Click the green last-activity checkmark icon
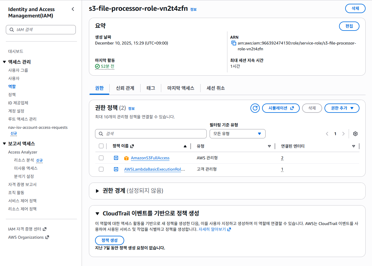This screenshot has width=372, height=266. (97, 66)
